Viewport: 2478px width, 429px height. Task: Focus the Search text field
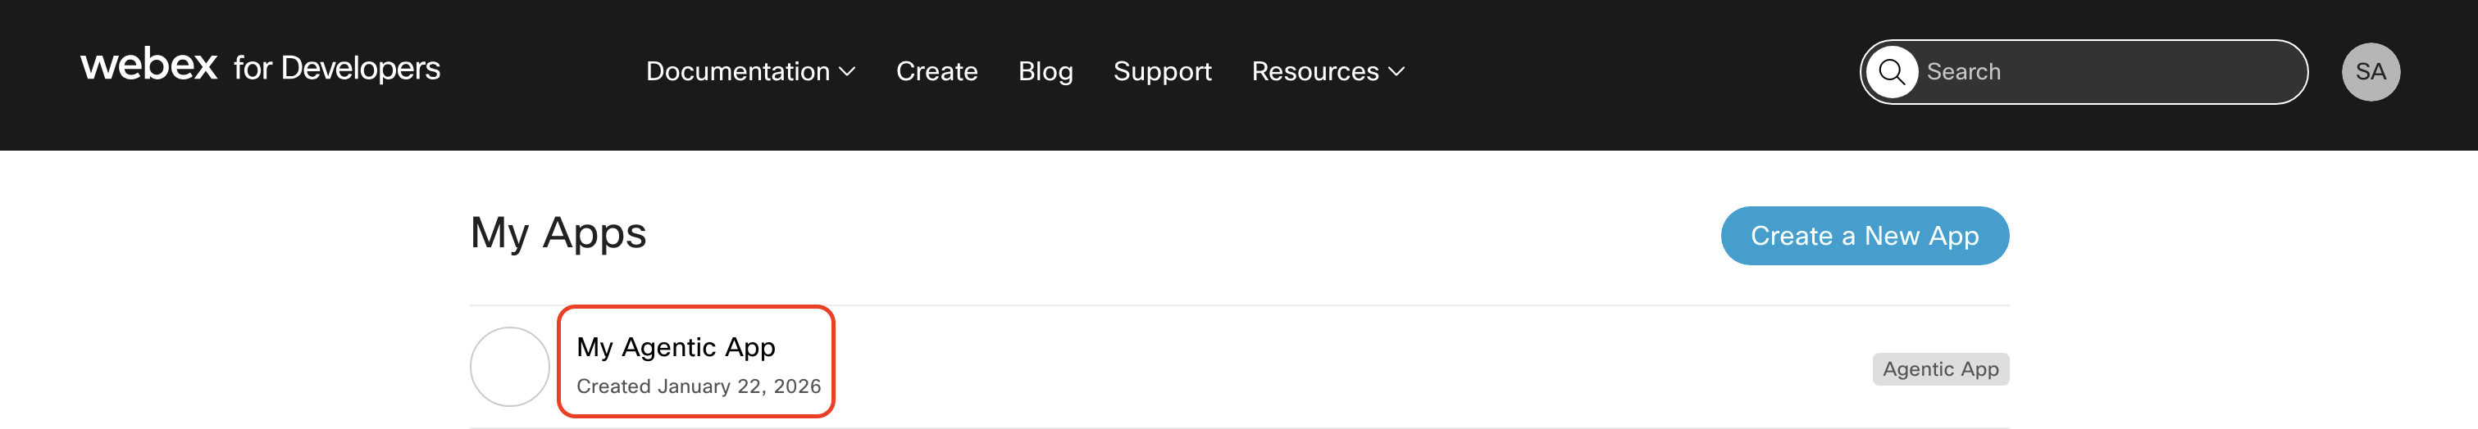click(x=2107, y=72)
